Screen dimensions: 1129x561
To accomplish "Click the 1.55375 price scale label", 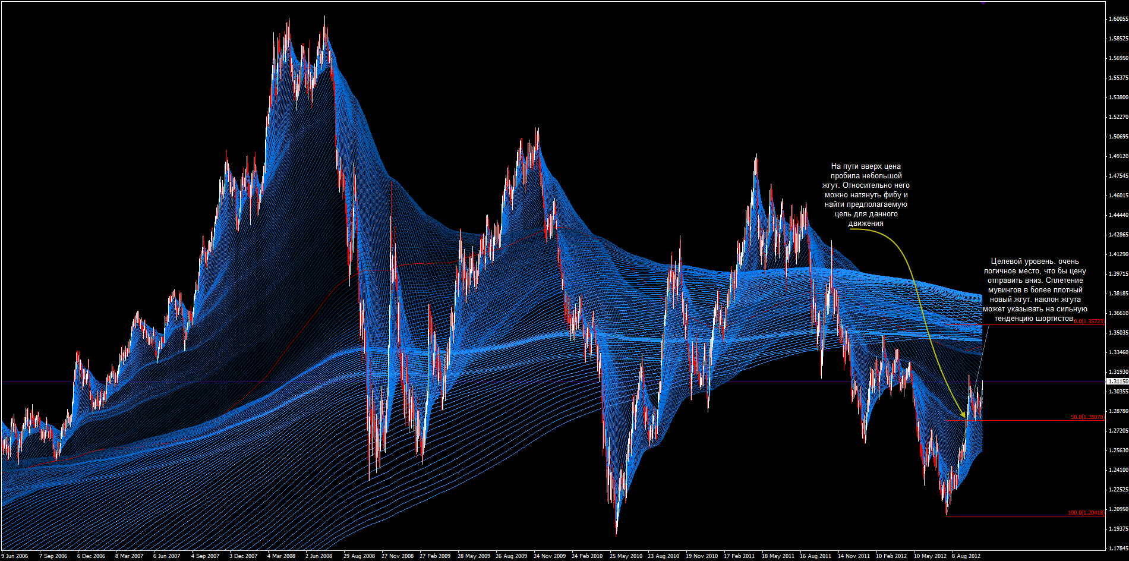I will 1118,78.
